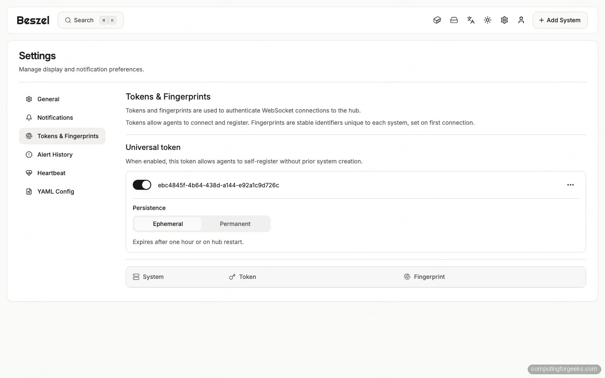Screen dimensions: 605x378
Task: Click the server icon beside System header
Action: (136, 277)
